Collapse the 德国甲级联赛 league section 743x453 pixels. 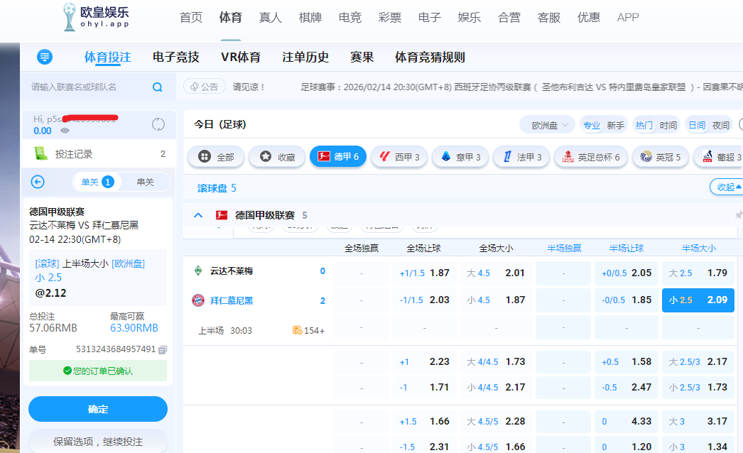pyautogui.click(x=198, y=215)
